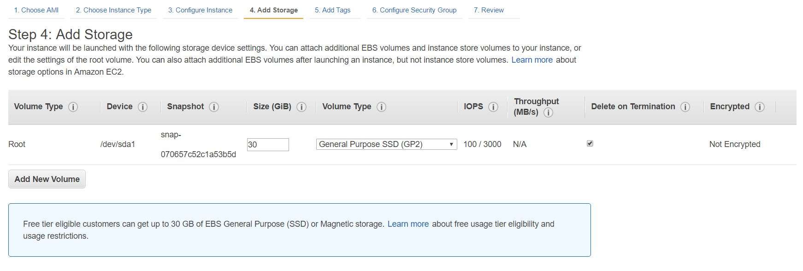
Task: Switch to Choose Instance Type step
Action: (113, 10)
